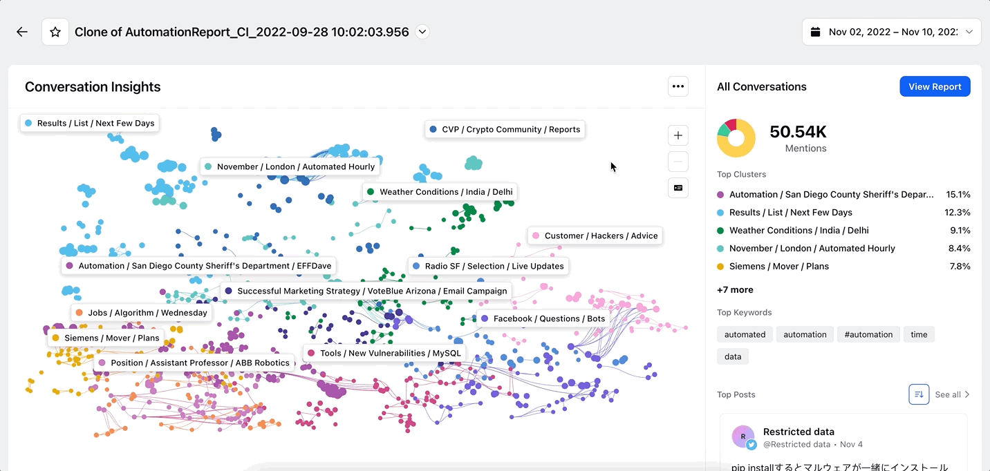This screenshot has width=990, height=471.
Task: Select the 'automated' keyword chip
Action: point(745,334)
